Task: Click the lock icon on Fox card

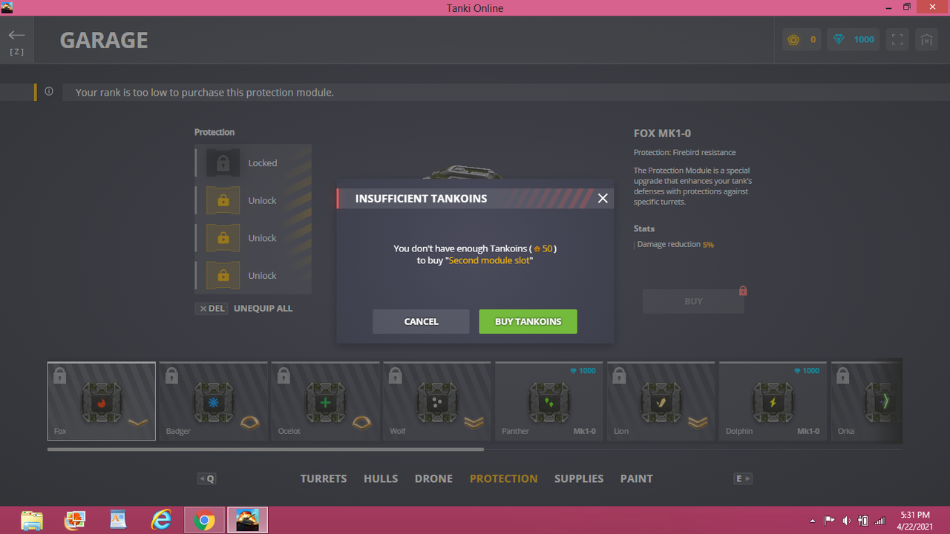Action: 60,375
